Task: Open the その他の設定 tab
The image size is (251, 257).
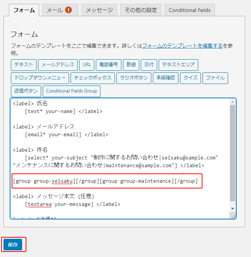Action: [141, 10]
